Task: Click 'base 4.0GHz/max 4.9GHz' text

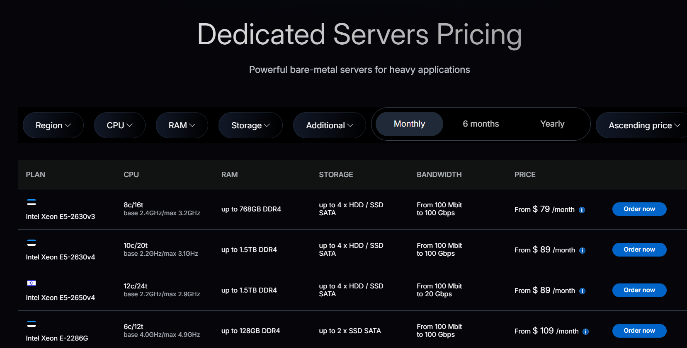Action: click(162, 334)
